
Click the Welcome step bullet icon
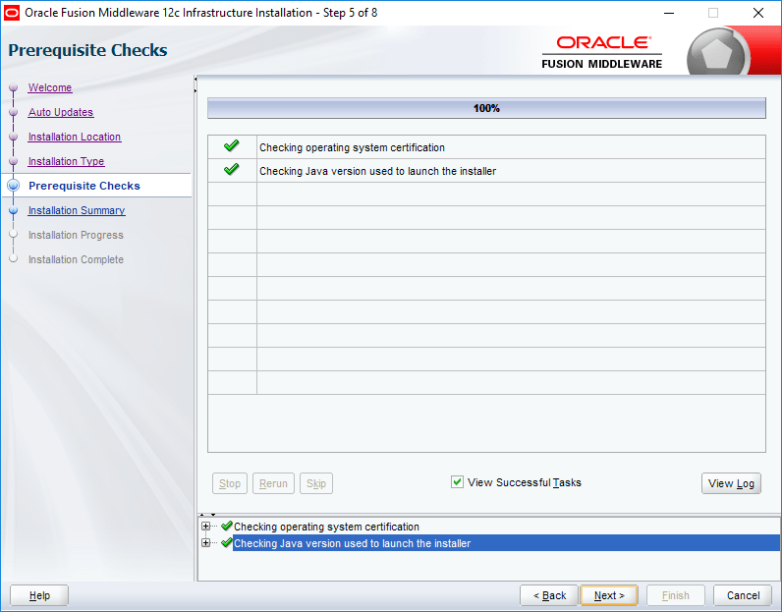(x=14, y=87)
